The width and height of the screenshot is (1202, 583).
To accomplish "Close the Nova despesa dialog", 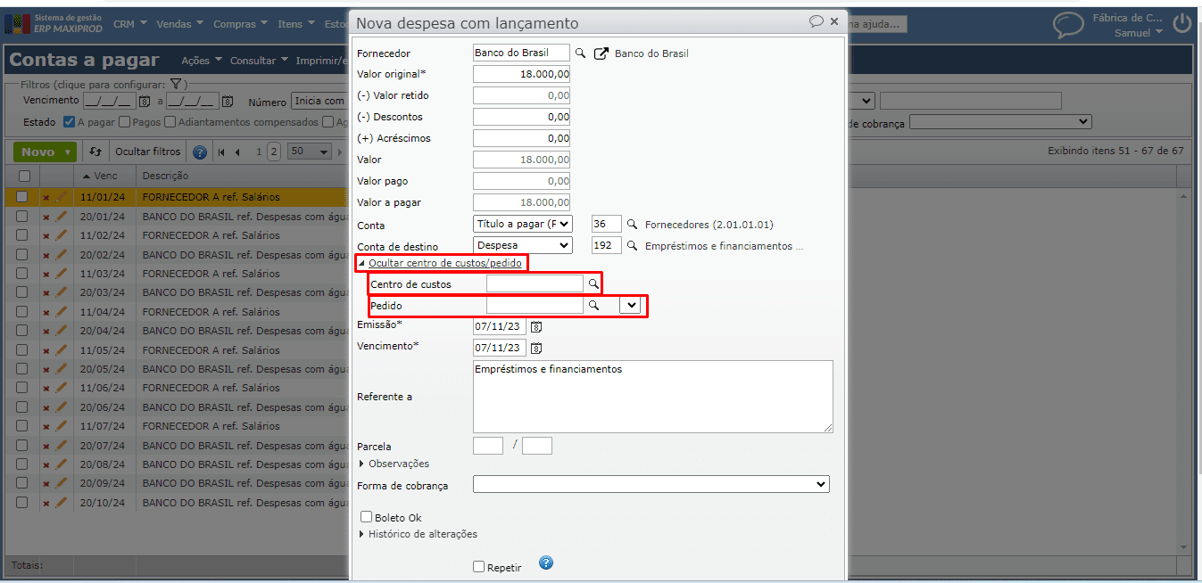I will [834, 21].
